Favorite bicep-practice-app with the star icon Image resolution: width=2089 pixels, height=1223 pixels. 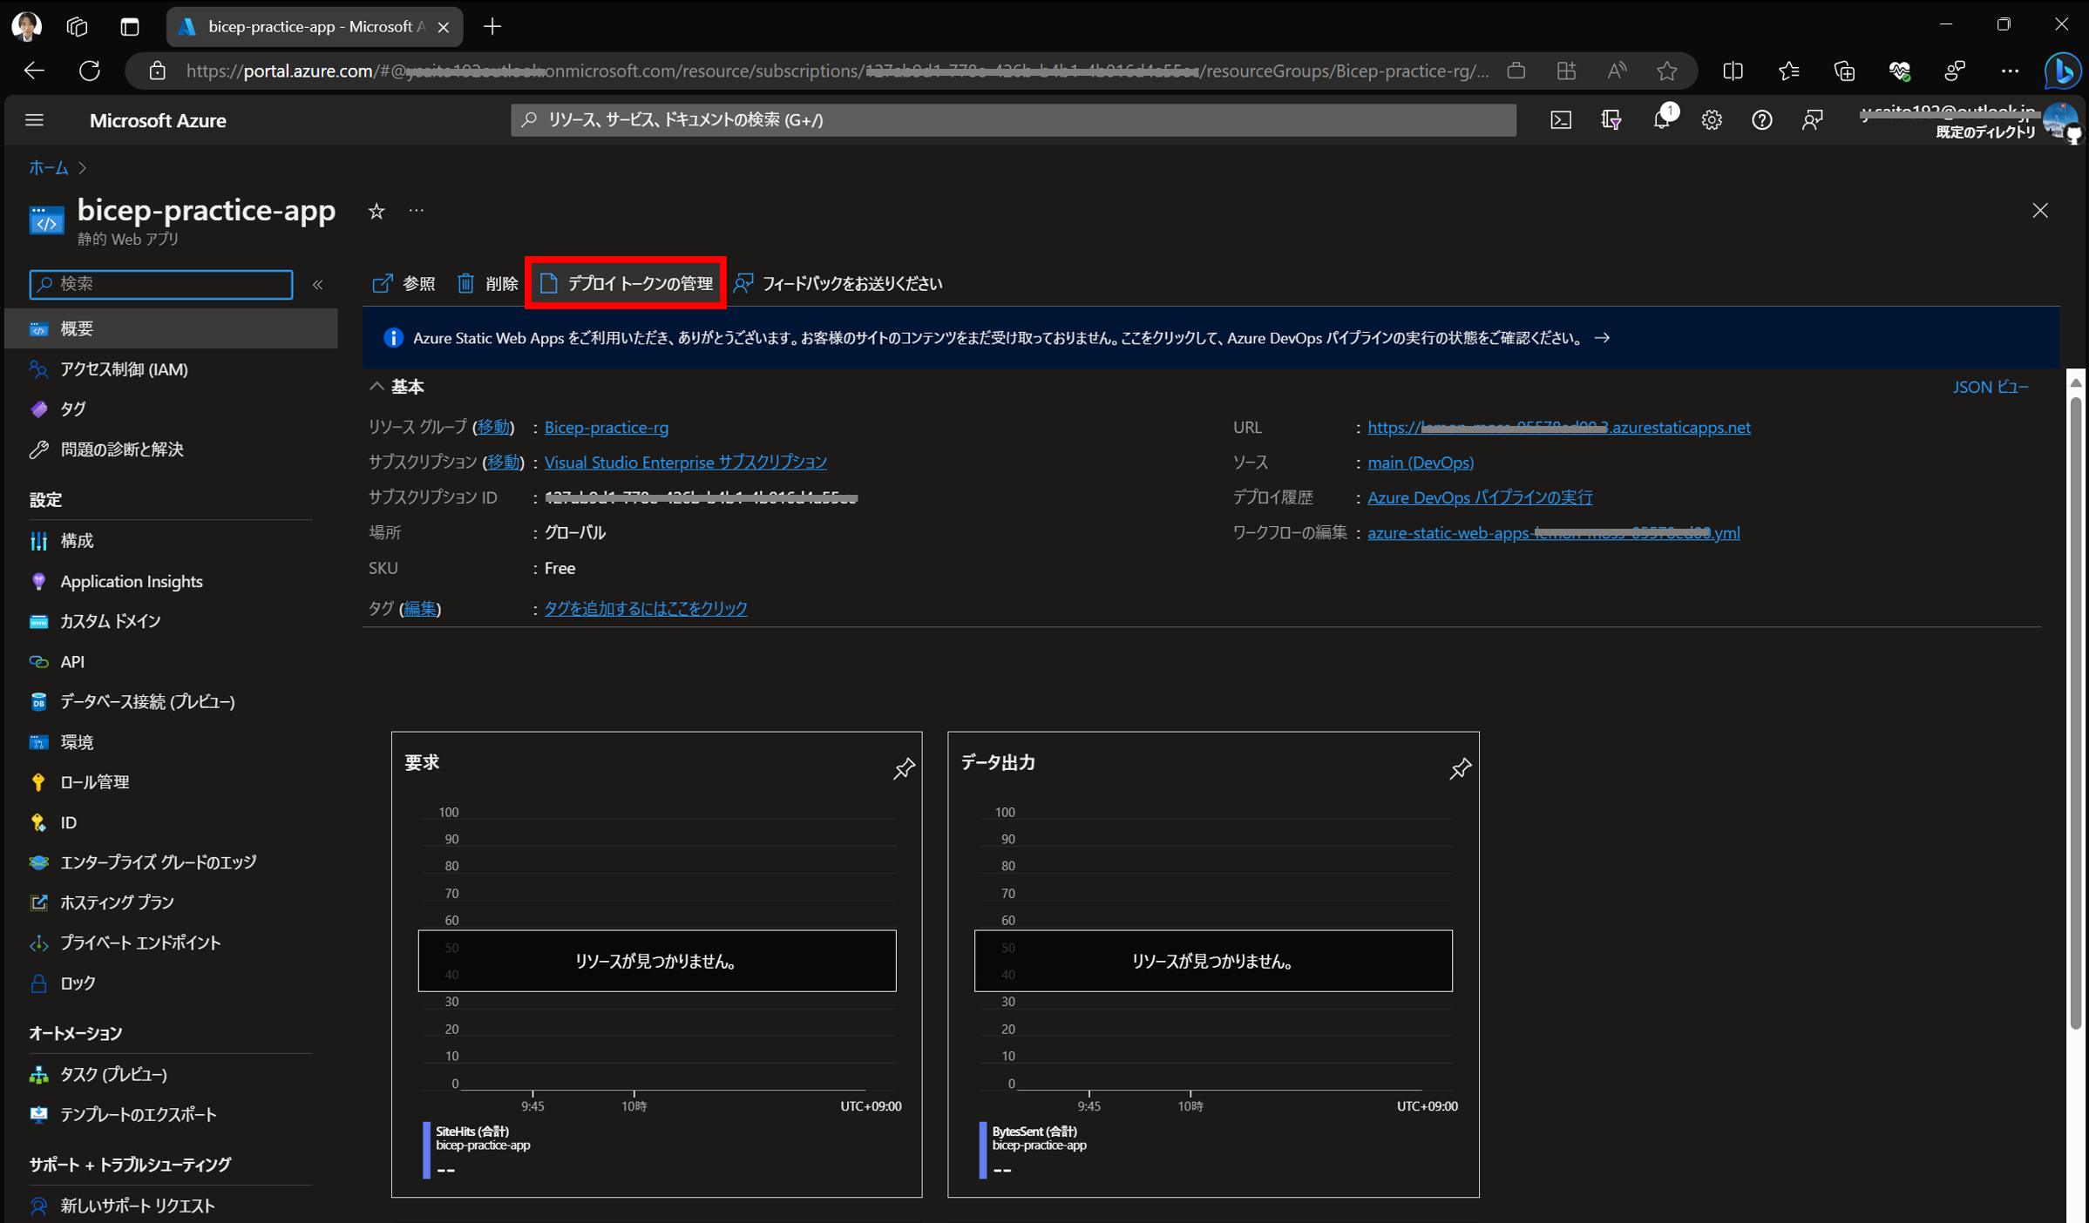coord(376,211)
